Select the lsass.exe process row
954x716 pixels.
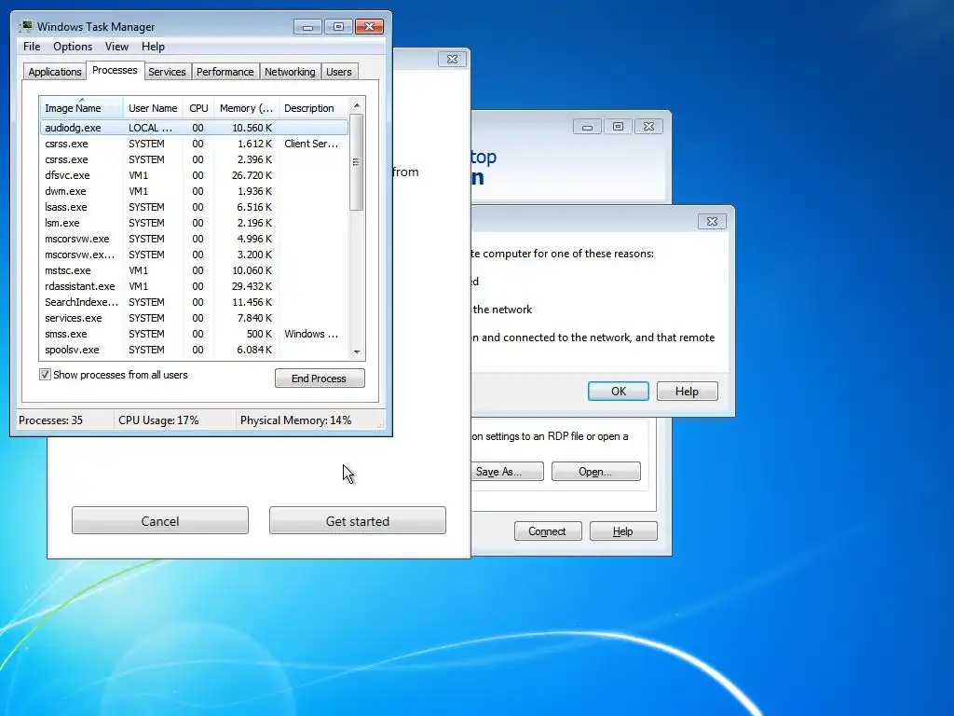click(194, 207)
